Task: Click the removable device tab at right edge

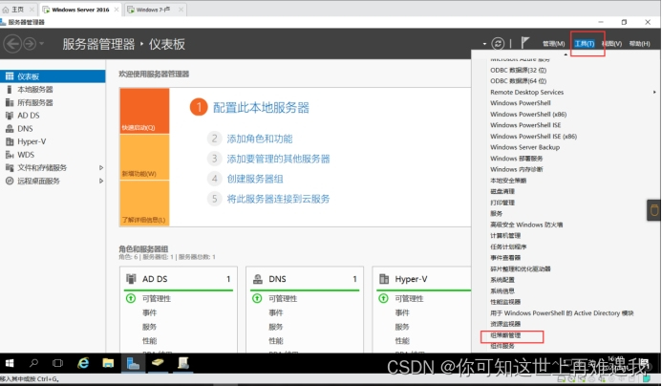Action: pos(654,210)
